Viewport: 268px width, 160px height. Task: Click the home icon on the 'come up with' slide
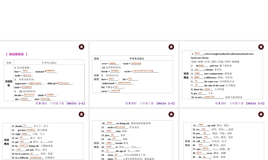click(x=261, y=114)
